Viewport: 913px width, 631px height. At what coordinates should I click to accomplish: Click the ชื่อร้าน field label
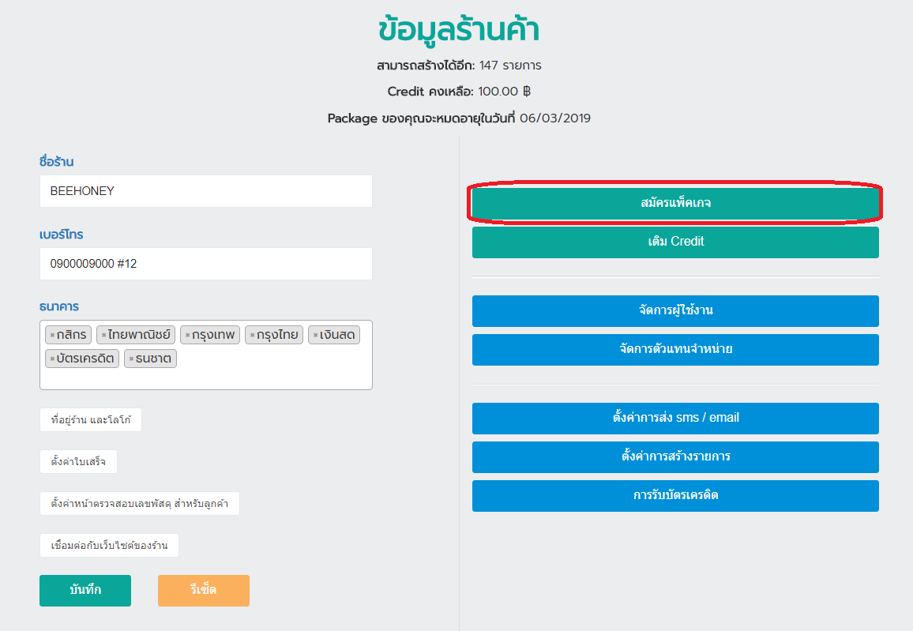(x=57, y=162)
